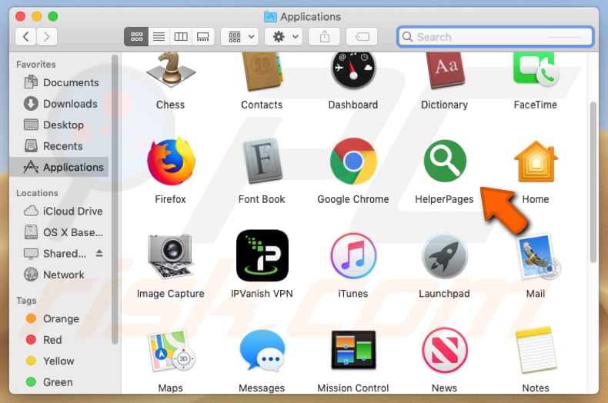Screen dimensions: 608x403
Task: Select the Mail app icon
Action: [537, 256]
